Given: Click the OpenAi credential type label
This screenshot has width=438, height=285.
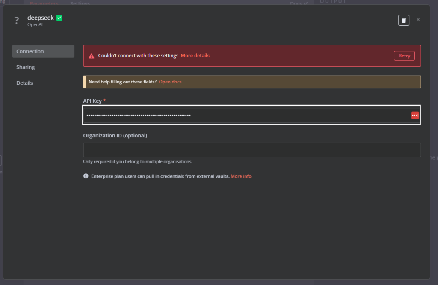Looking at the screenshot, I should pos(35,24).
